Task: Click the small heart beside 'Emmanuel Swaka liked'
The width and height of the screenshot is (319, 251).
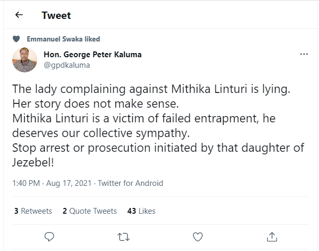Action: (x=16, y=39)
